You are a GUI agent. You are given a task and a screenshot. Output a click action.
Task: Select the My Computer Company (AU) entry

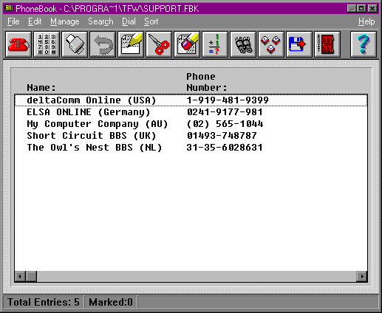tap(191, 124)
